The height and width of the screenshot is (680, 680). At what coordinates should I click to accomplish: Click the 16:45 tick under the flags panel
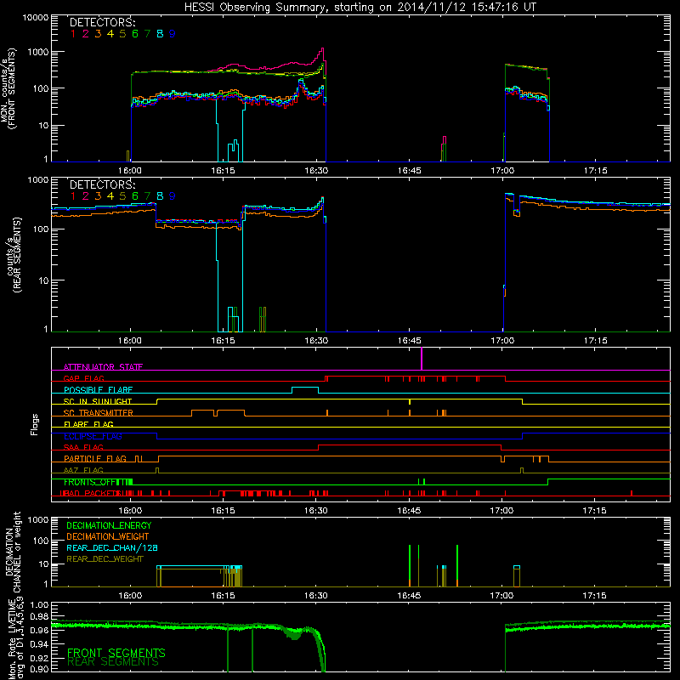coord(409,511)
